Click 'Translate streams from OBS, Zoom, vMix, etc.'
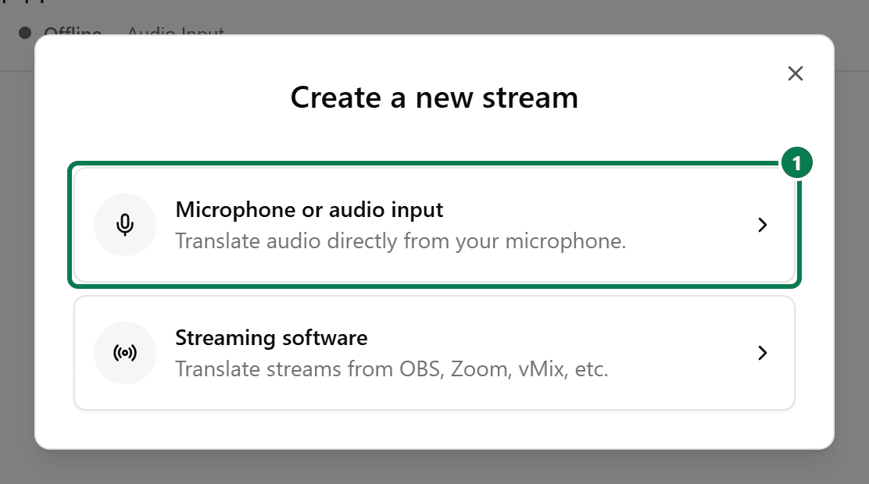 392,369
